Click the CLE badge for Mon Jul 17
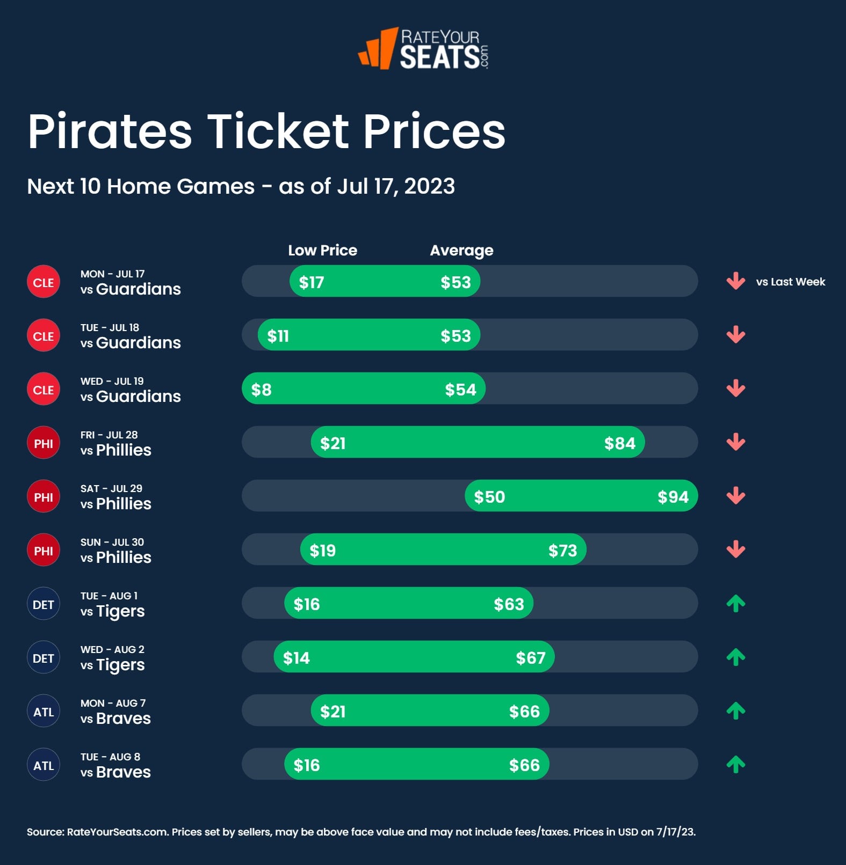The height and width of the screenshot is (865, 846). [x=44, y=282]
